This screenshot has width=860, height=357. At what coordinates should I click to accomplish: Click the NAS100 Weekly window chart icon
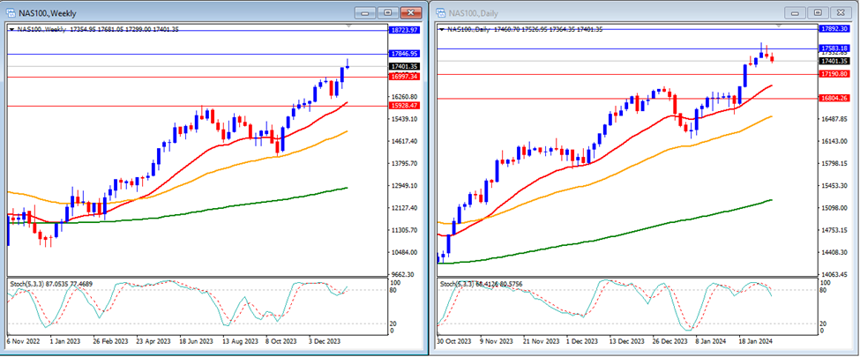pos(11,12)
